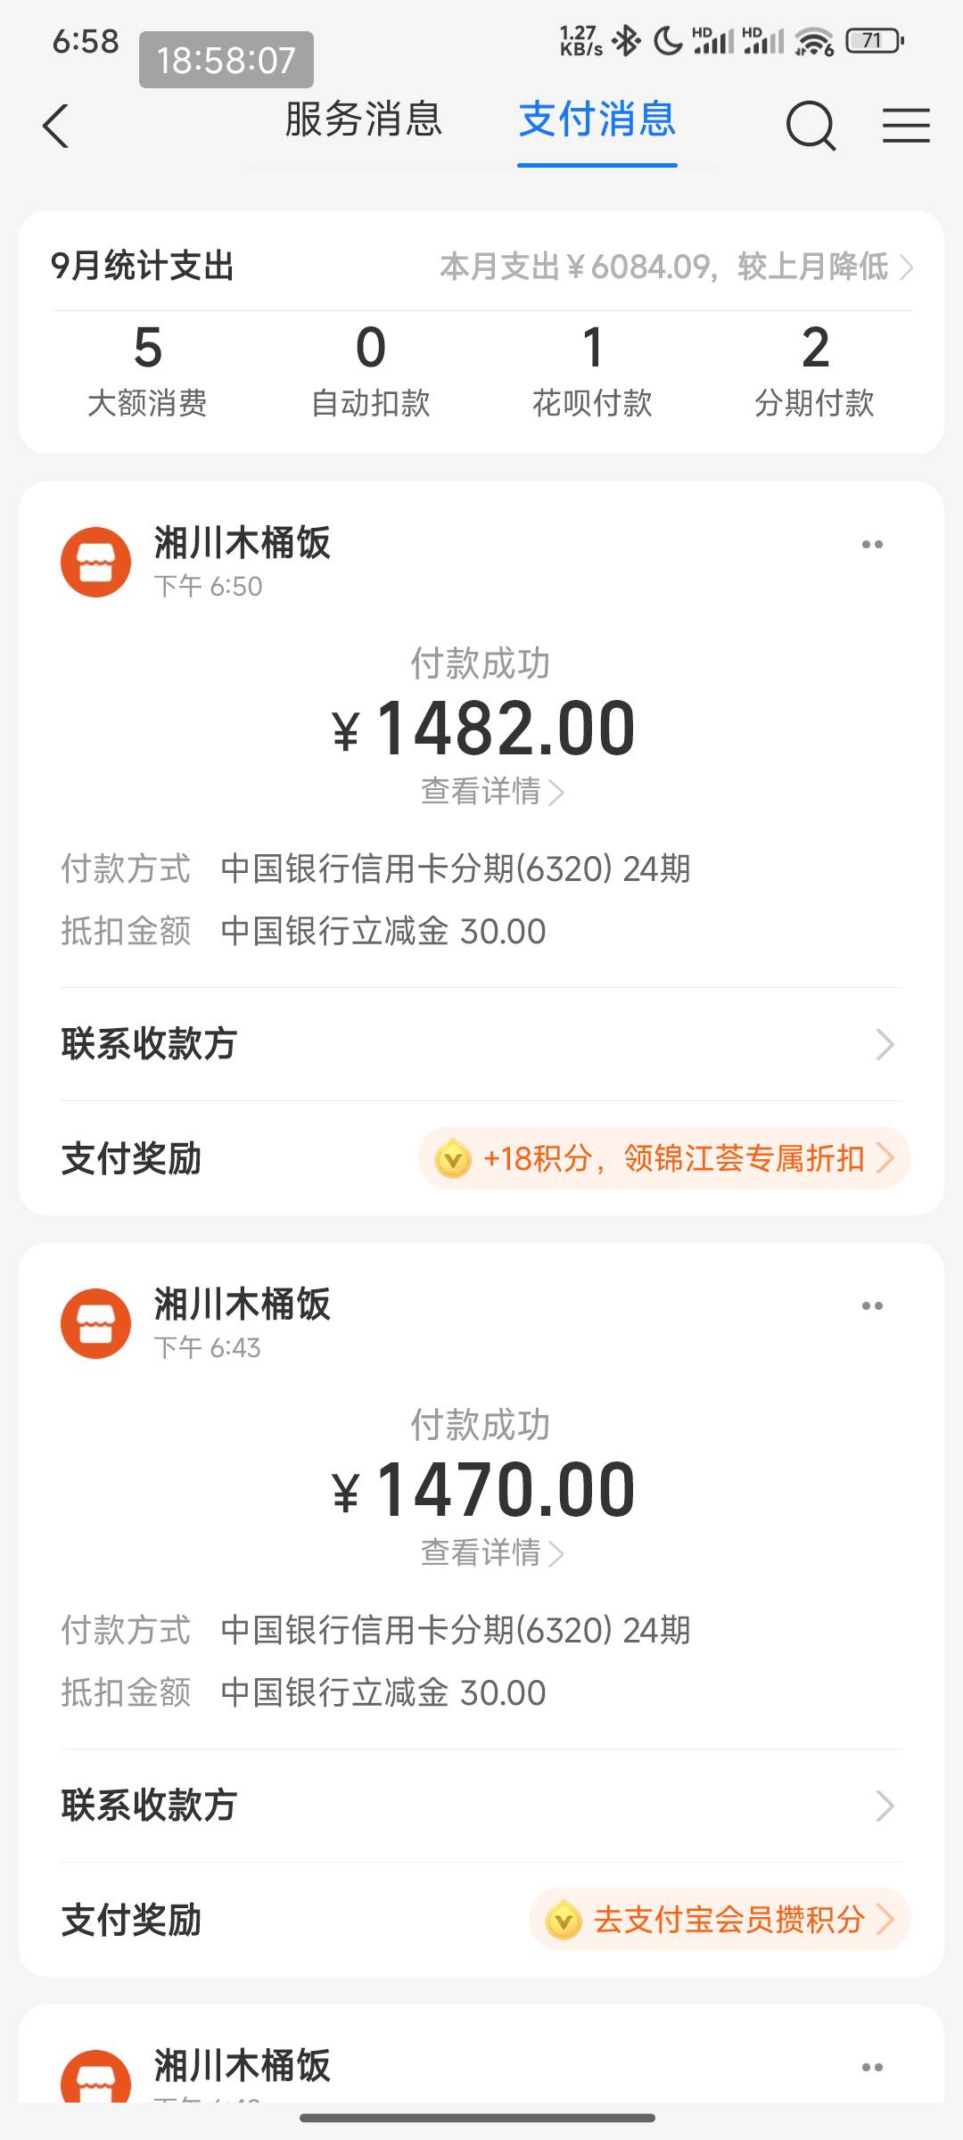
Task: Switch to the 服务消息 tab
Action: click(x=364, y=119)
